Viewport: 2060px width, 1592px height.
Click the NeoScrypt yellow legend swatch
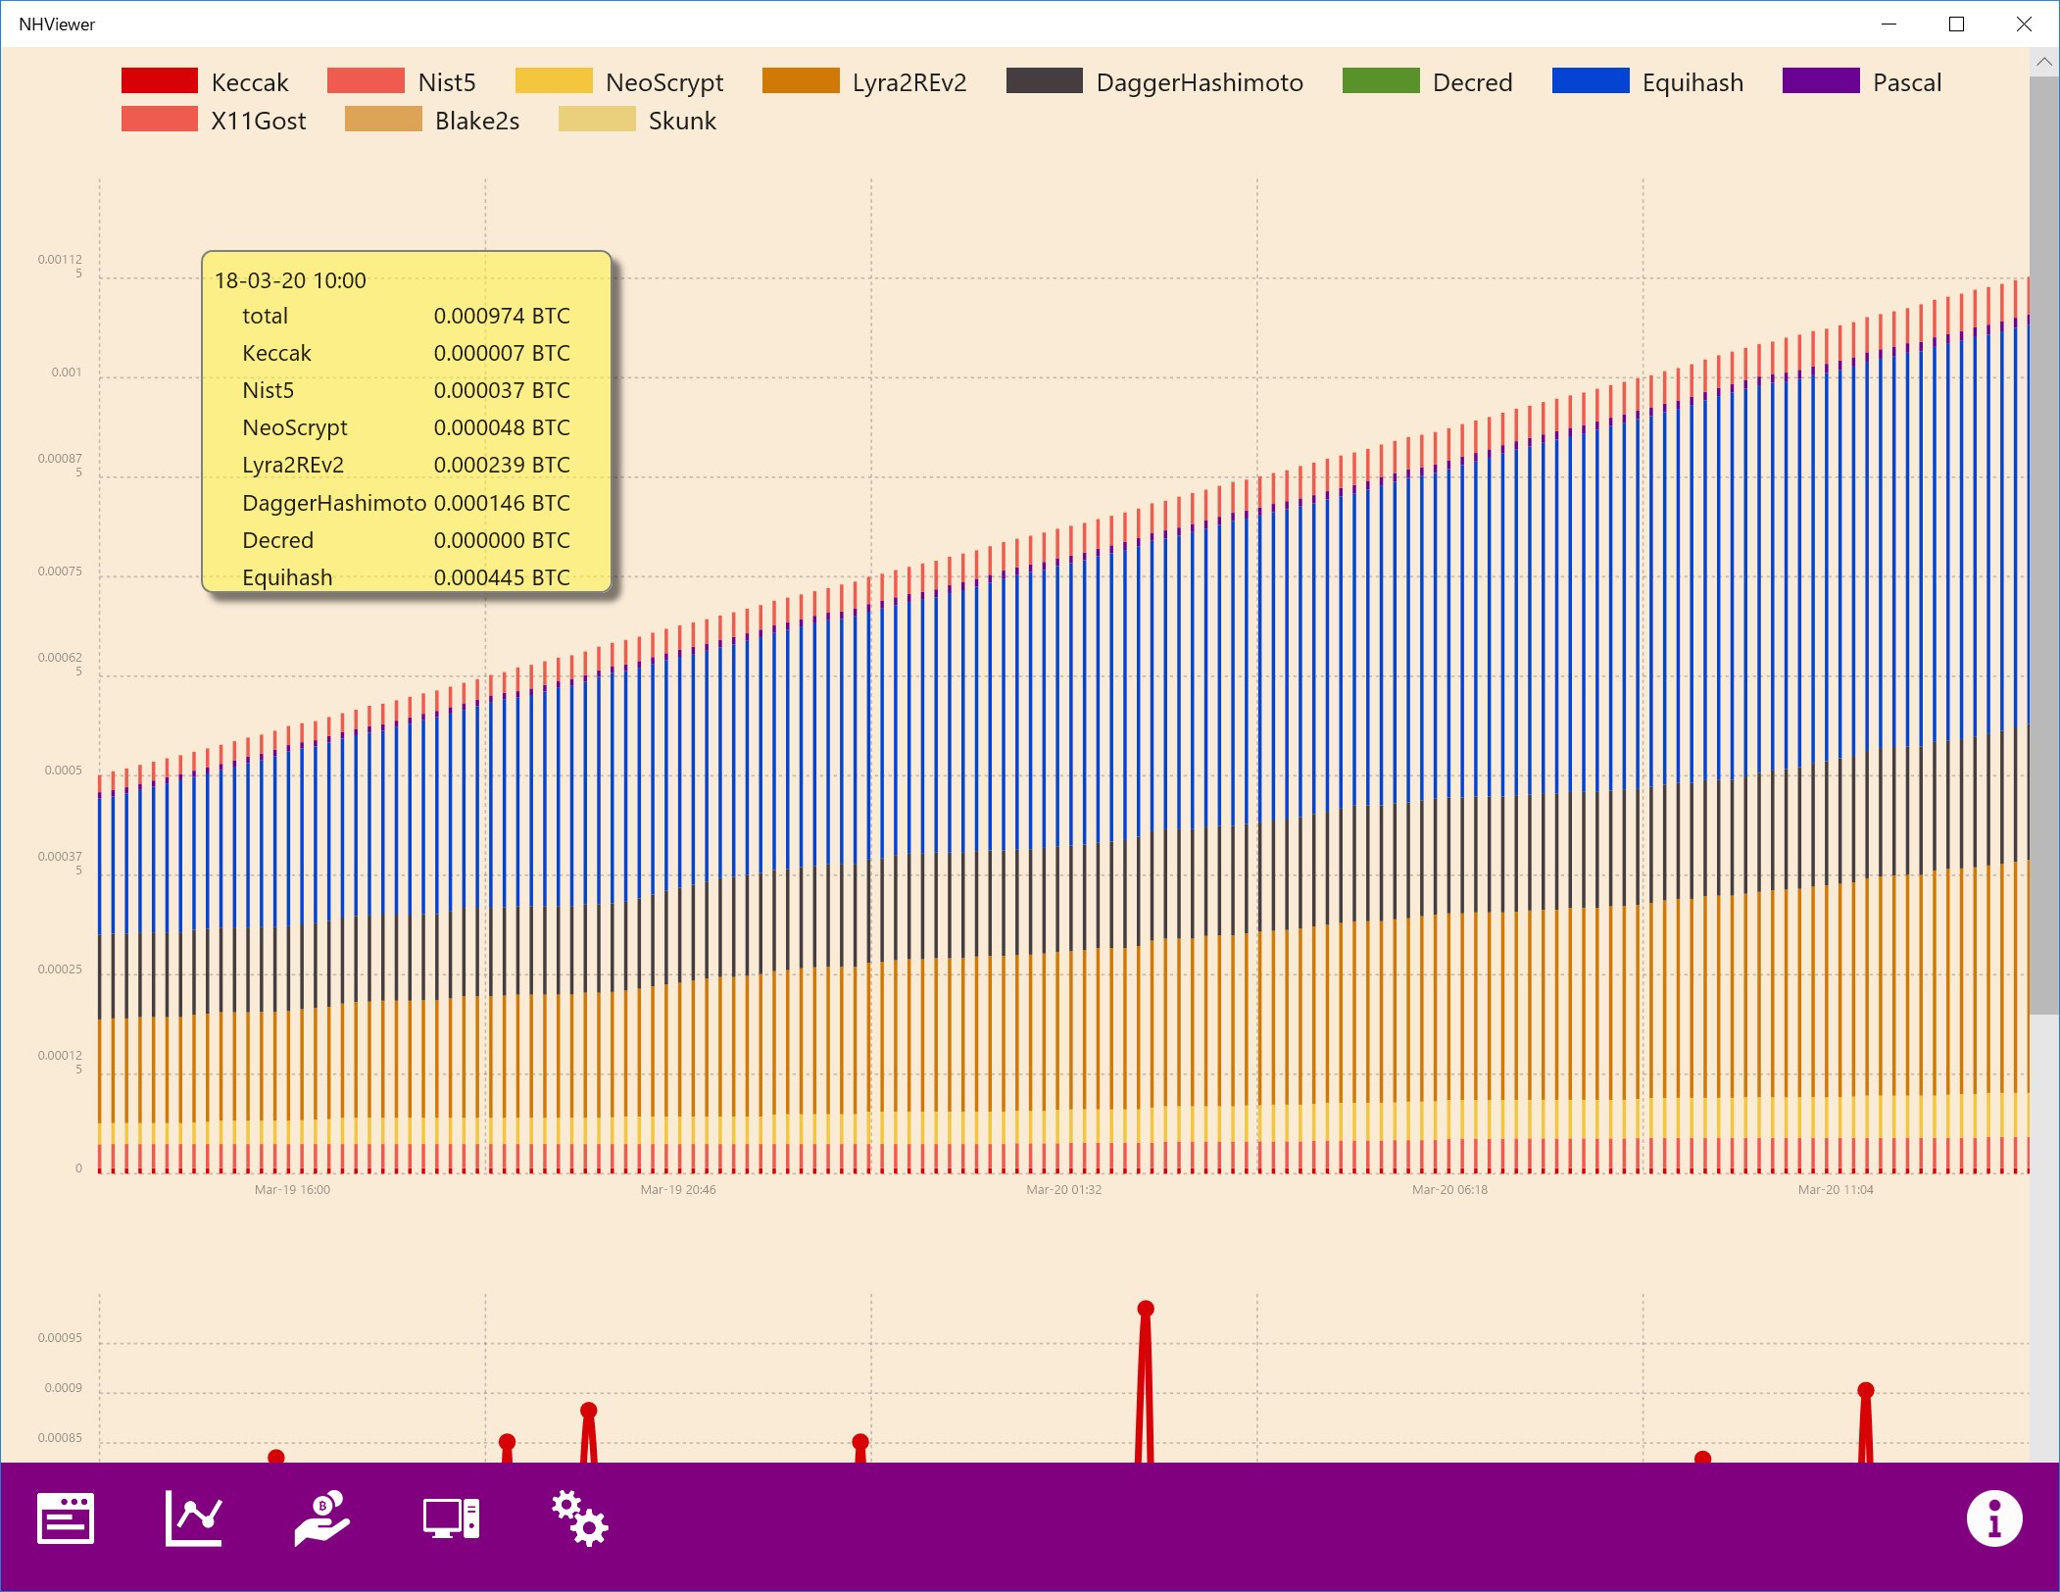[554, 81]
